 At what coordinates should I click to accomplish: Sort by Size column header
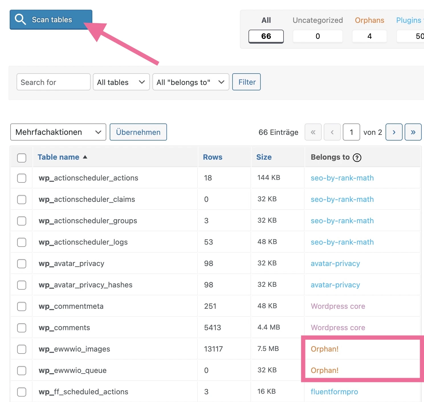(264, 157)
